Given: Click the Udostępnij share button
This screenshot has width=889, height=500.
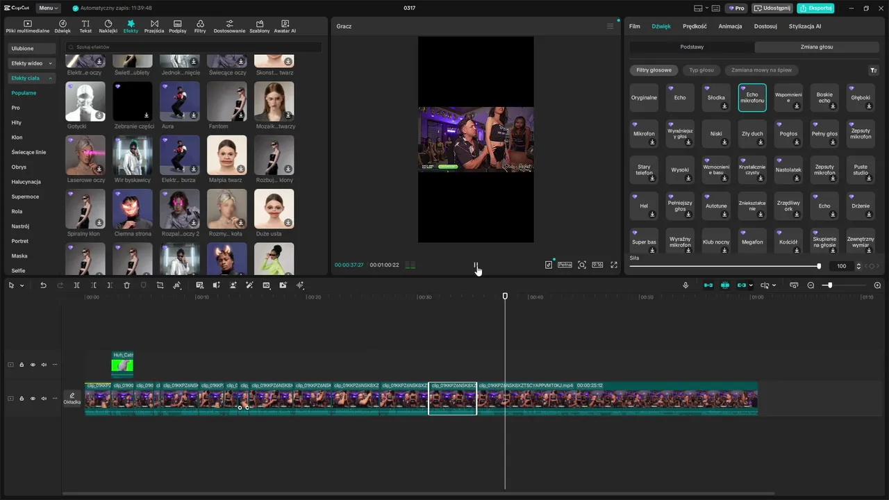Looking at the screenshot, I should pos(772,8).
